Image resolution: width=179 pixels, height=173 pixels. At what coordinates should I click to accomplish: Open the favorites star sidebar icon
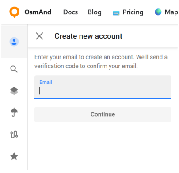(x=14, y=156)
